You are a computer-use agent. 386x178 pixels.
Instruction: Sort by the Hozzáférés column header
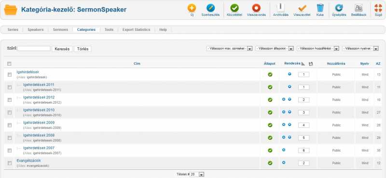click(336, 64)
